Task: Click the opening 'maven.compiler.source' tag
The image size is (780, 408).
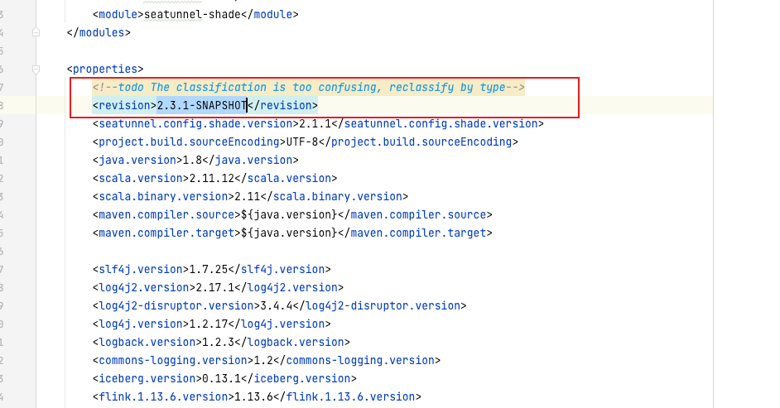Action: [x=166, y=214]
